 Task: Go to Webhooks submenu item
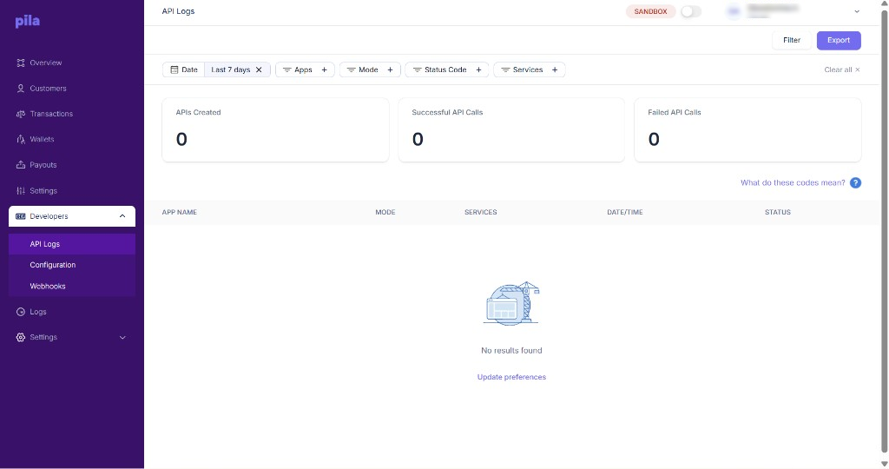[72, 287]
